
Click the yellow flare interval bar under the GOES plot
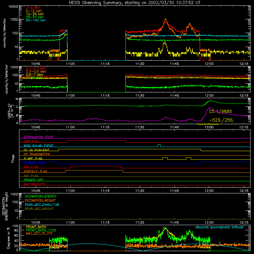click(x=208, y=124)
